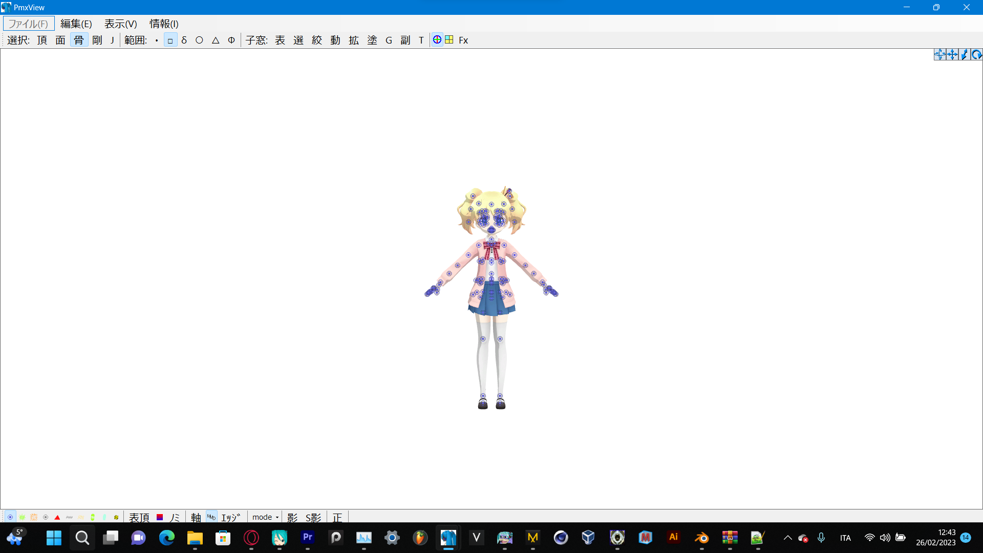
Task: Toggle the axis gizmo ⊕ display
Action: pyautogui.click(x=437, y=39)
